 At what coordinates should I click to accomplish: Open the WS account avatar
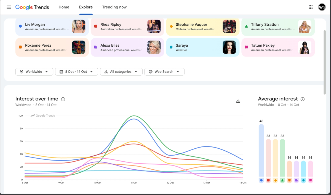pyautogui.click(x=322, y=7)
